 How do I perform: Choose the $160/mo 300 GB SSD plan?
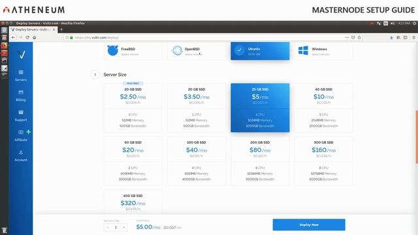323,161
